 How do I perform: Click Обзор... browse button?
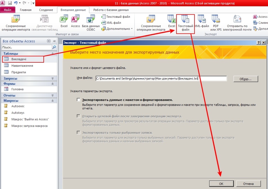pyautogui.click(x=246, y=79)
